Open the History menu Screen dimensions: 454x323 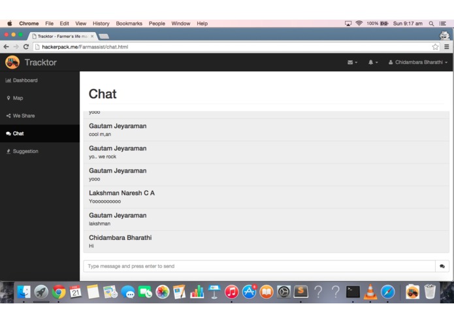101,24
